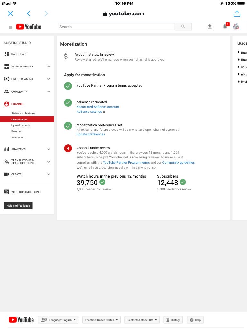Image resolution: width=247 pixels, height=329 pixels.
Task: Open the Language: English dropdown
Action: 58,320
